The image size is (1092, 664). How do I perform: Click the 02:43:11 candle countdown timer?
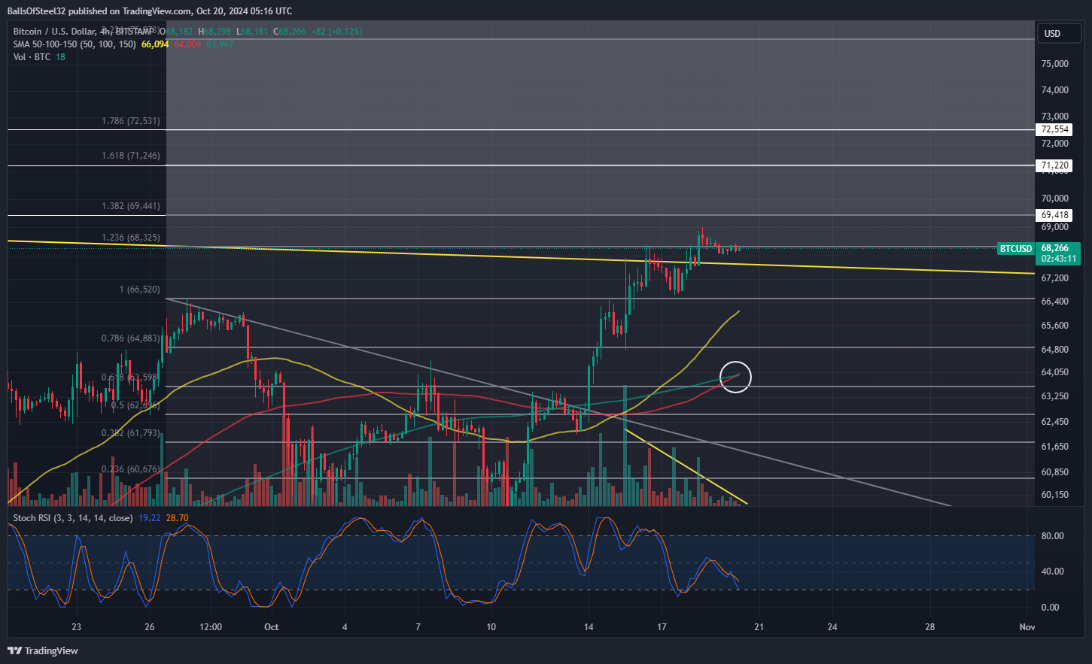pos(1058,259)
